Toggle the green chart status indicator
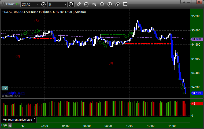This screenshot has width=204, height=129. [x=17, y=4]
